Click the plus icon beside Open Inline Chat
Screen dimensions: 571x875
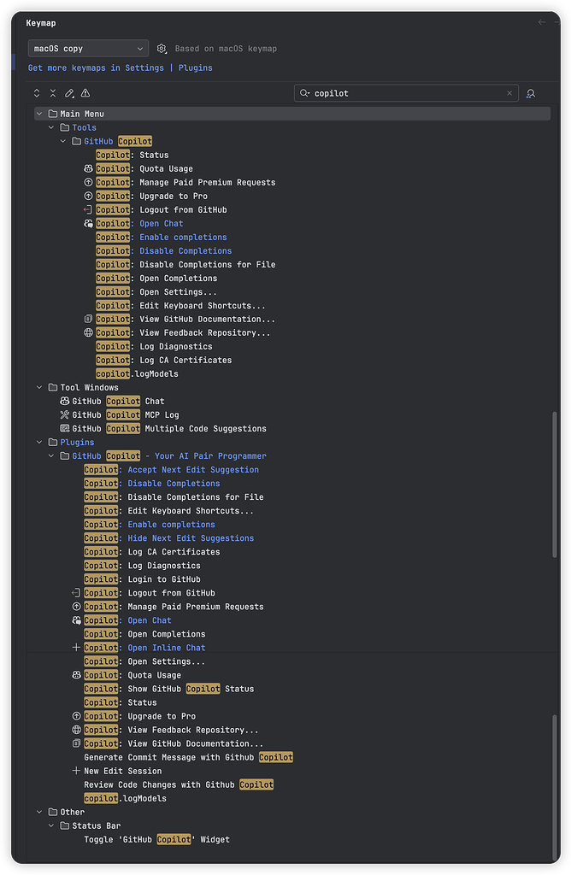click(76, 648)
